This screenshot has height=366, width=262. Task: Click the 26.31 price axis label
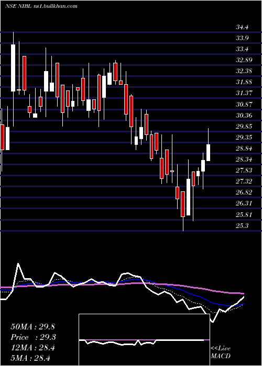[244, 203]
